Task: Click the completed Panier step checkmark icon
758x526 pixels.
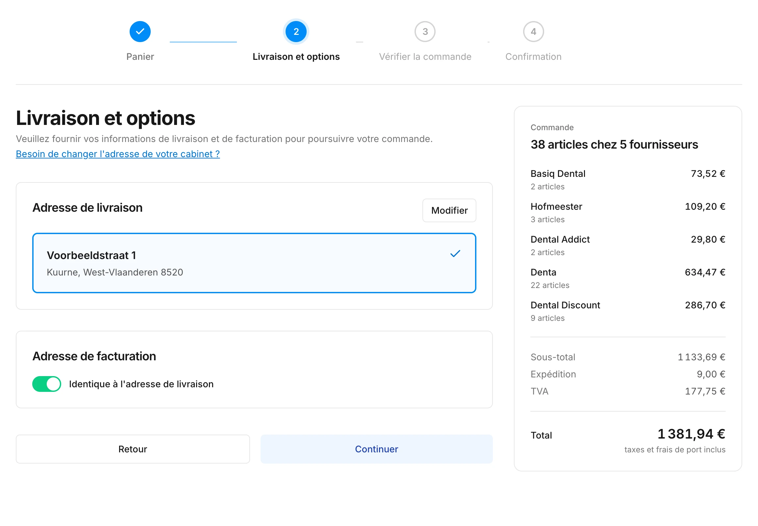Action: (x=140, y=32)
